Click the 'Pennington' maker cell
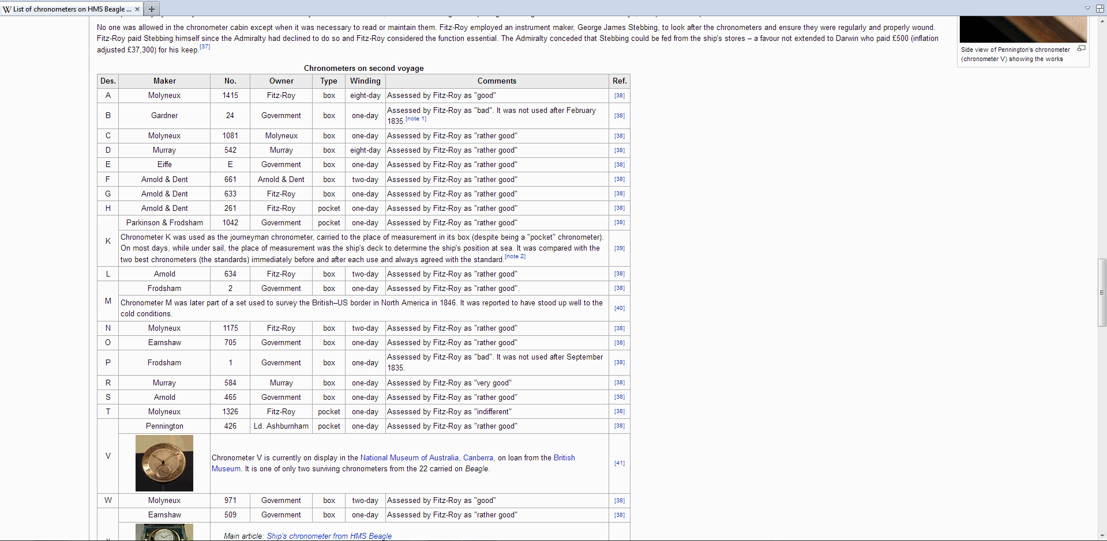This screenshot has width=1107, height=541. [164, 426]
